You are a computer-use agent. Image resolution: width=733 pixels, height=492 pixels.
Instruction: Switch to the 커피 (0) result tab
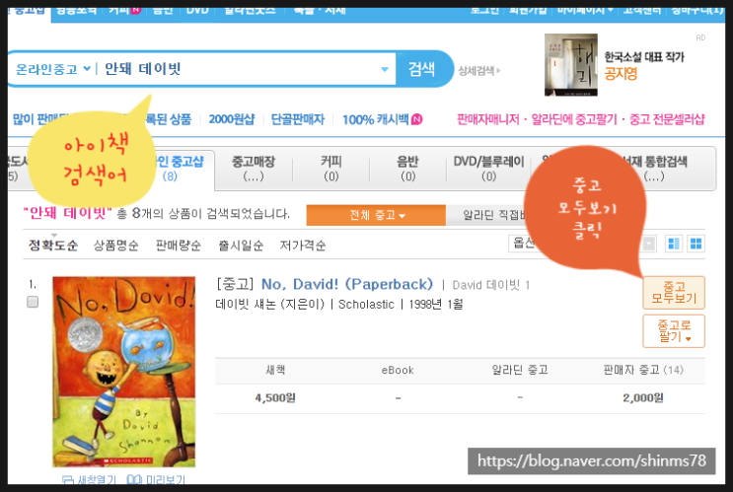point(330,169)
